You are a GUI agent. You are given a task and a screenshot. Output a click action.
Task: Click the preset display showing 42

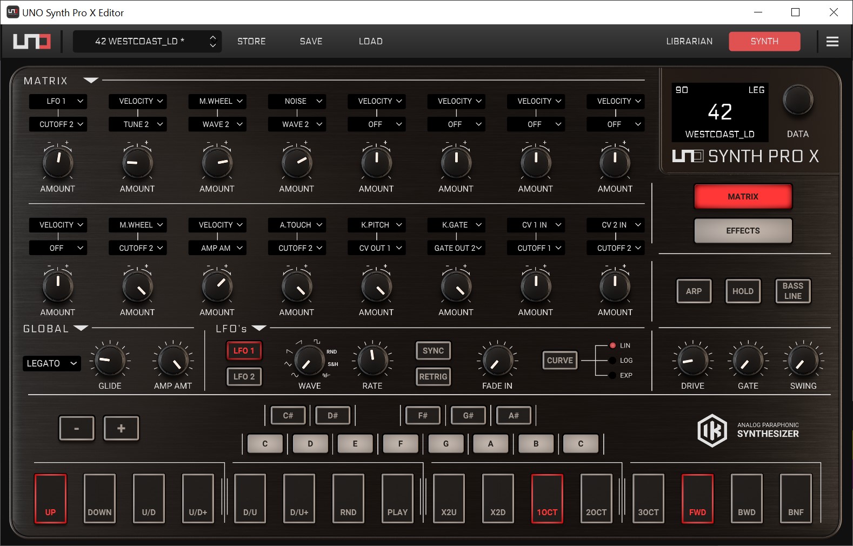[720, 112]
